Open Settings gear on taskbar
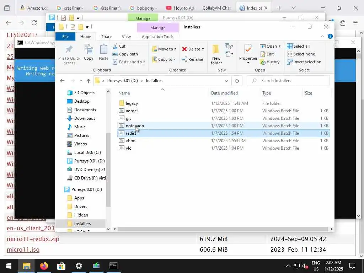The height and width of the screenshot is (273, 364). [x=79, y=266]
